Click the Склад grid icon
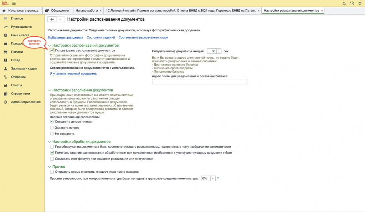The height and width of the screenshot is (213, 365). tap(6, 60)
